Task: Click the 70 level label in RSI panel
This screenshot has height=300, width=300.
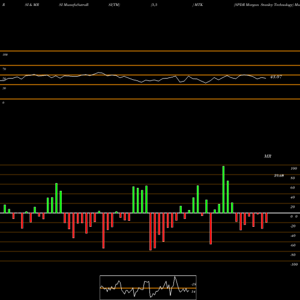Action: click(4, 69)
